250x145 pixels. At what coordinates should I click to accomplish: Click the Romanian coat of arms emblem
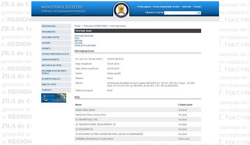tap(121, 10)
